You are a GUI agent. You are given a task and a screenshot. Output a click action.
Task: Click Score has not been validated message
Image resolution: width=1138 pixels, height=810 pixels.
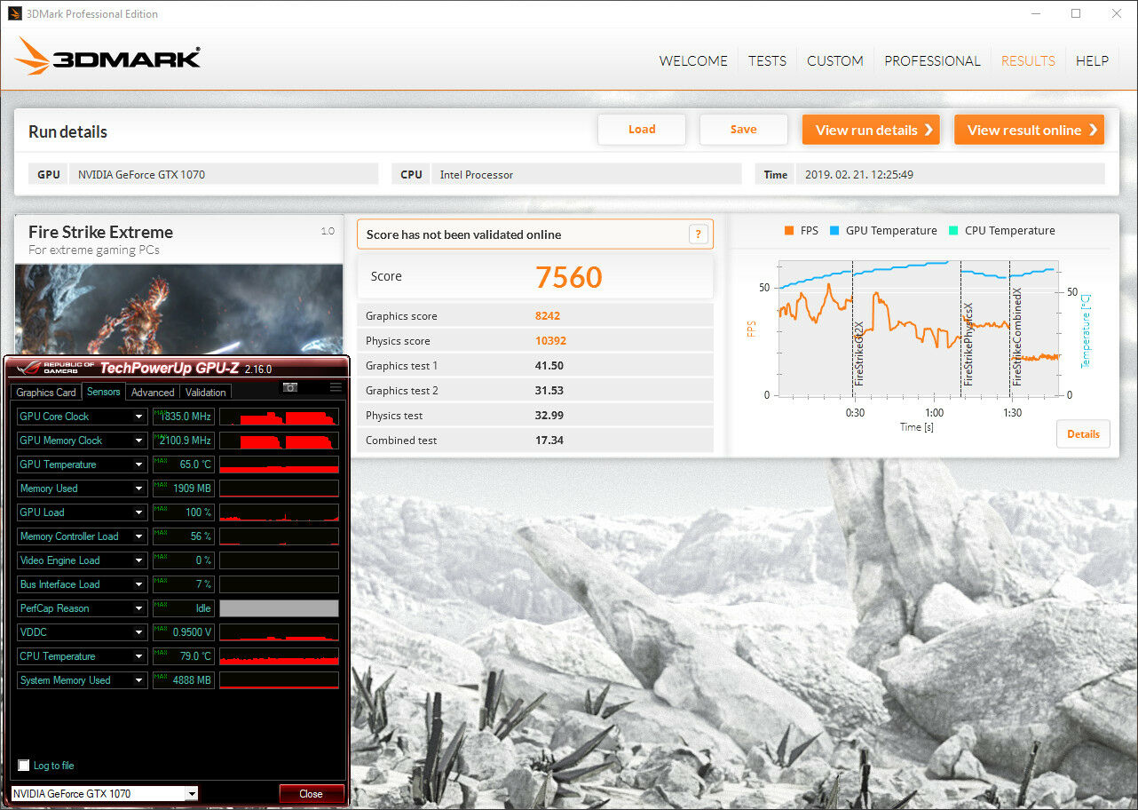tap(464, 234)
